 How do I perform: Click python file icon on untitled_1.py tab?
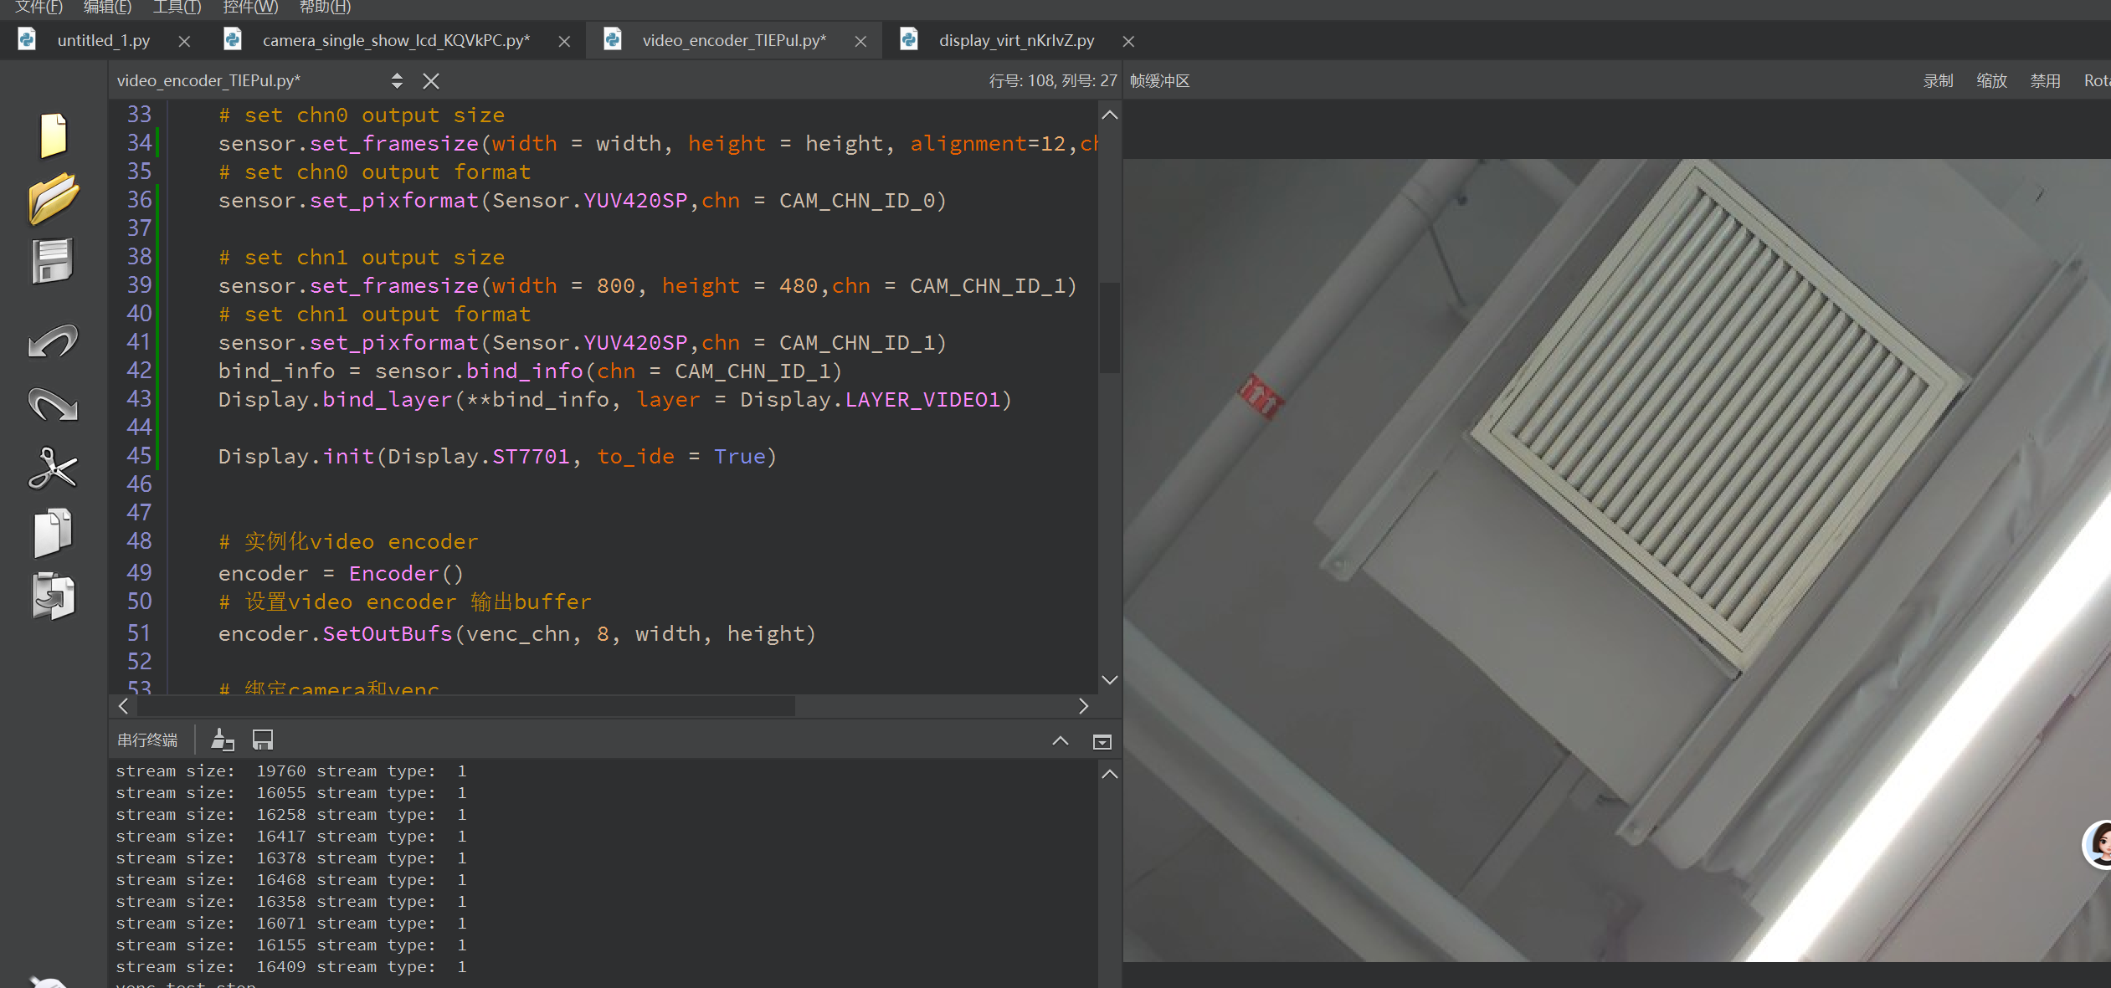[27, 39]
